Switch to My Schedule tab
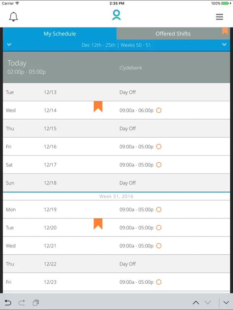This screenshot has height=310, width=233. click(59, 34)
